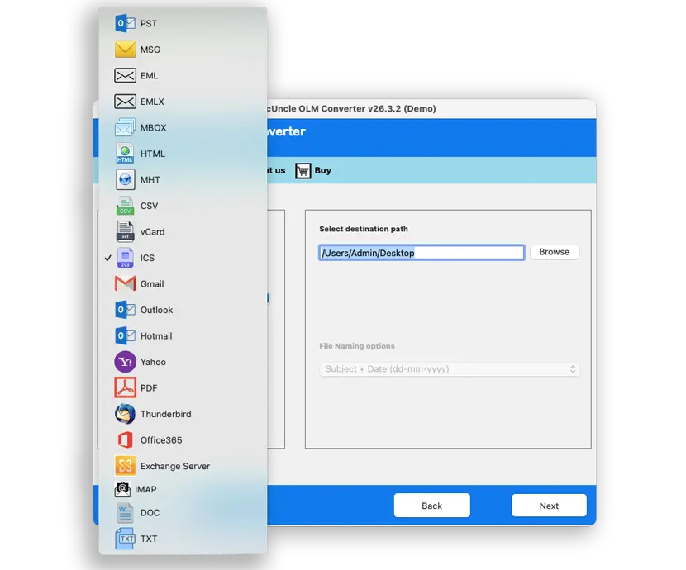Click the shopping cart Buy icon
This screenshot has height=570, width=686.
303,170
